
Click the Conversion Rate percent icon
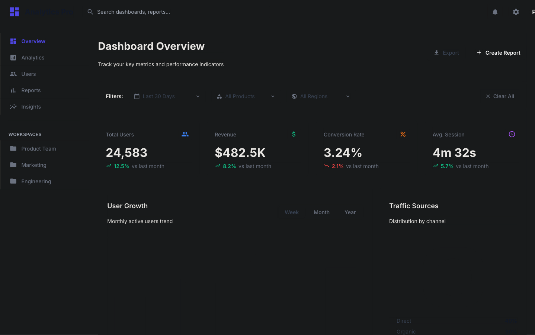pyautogui.click(x=403, y=134)
